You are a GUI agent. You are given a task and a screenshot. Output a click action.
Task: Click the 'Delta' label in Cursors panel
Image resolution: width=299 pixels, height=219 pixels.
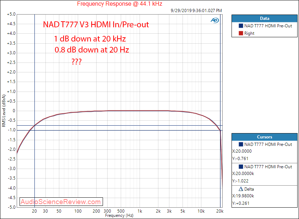coord(249,189)
